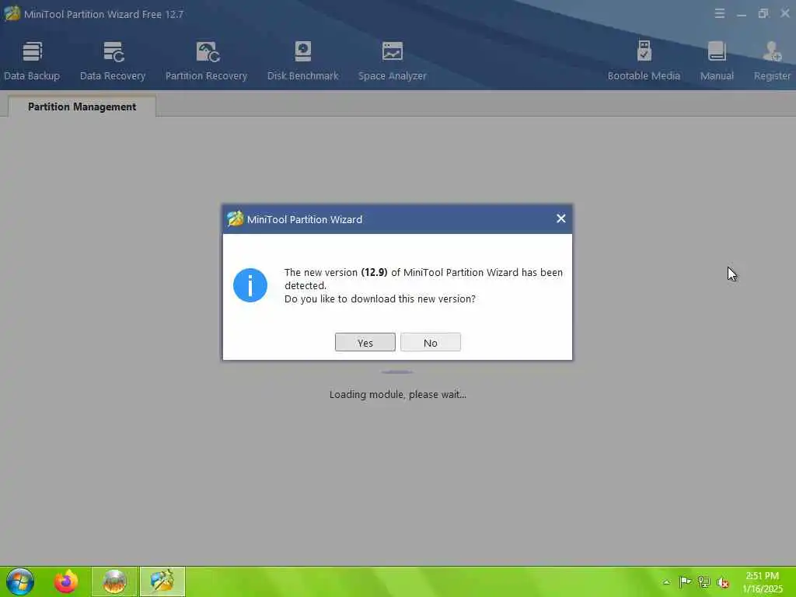Image resolution: width=796 pixels, height=597 pixels.
Task: Open the Space Analyzer tool
Action: coord(393,61)
